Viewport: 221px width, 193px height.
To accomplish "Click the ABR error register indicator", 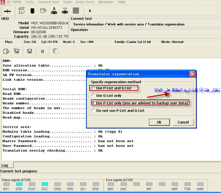I will tap(175, 184).
